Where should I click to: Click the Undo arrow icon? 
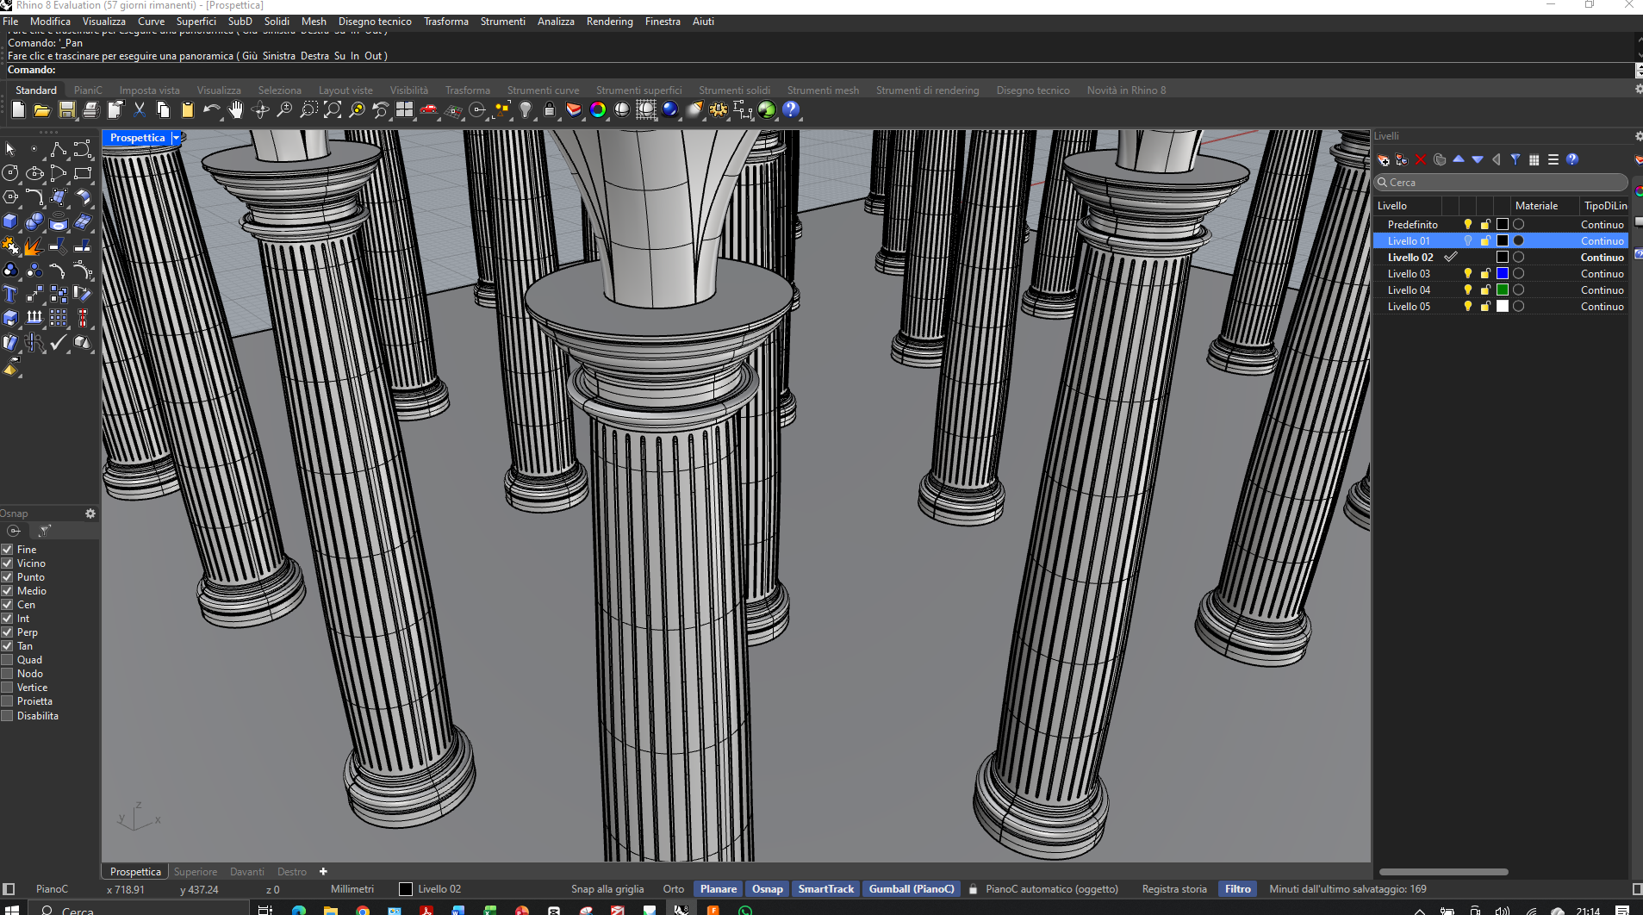click(x=210, y=110)
